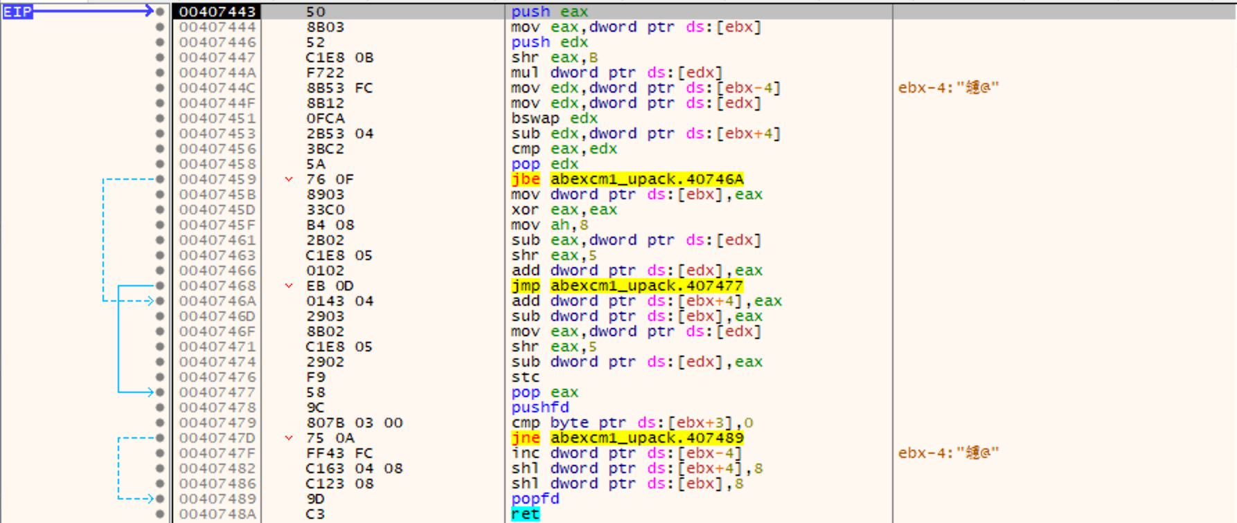Select address 0040744C
This screenshot has height=523, width=1237.
(x=217, y=88)
